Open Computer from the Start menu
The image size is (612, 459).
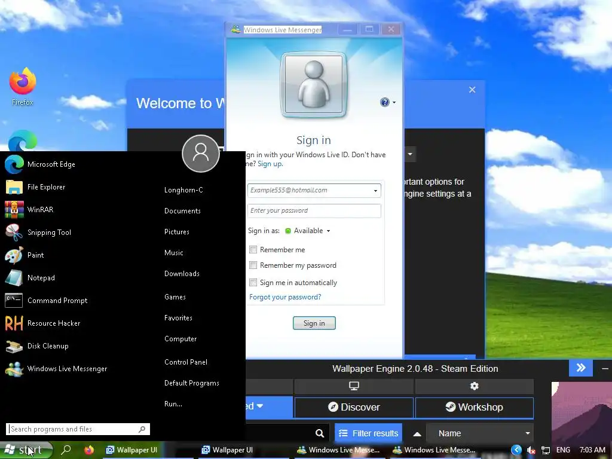pyautogui.click(x=180, y=339)
